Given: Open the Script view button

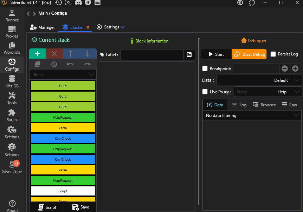Looking at the screenshot, I should pos(47,207).
